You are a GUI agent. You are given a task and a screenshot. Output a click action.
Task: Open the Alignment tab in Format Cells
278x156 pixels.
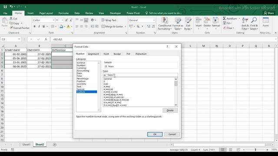point(93,54)
